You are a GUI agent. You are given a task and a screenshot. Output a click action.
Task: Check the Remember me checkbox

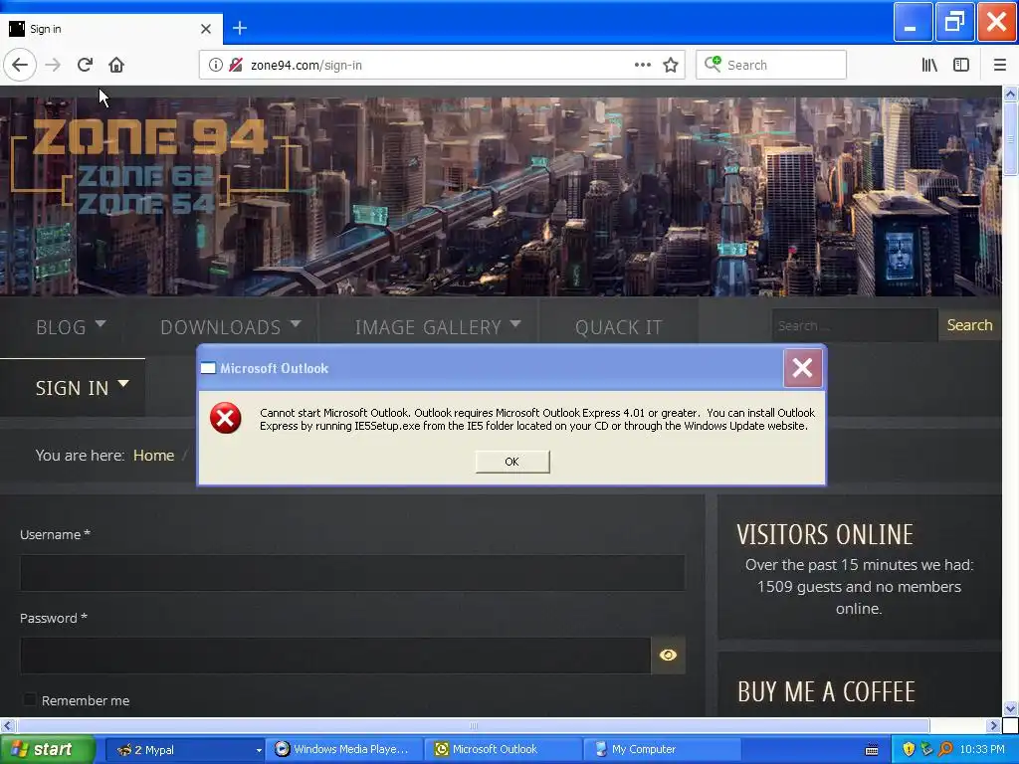pyautogui.click(x=29, y=699)
